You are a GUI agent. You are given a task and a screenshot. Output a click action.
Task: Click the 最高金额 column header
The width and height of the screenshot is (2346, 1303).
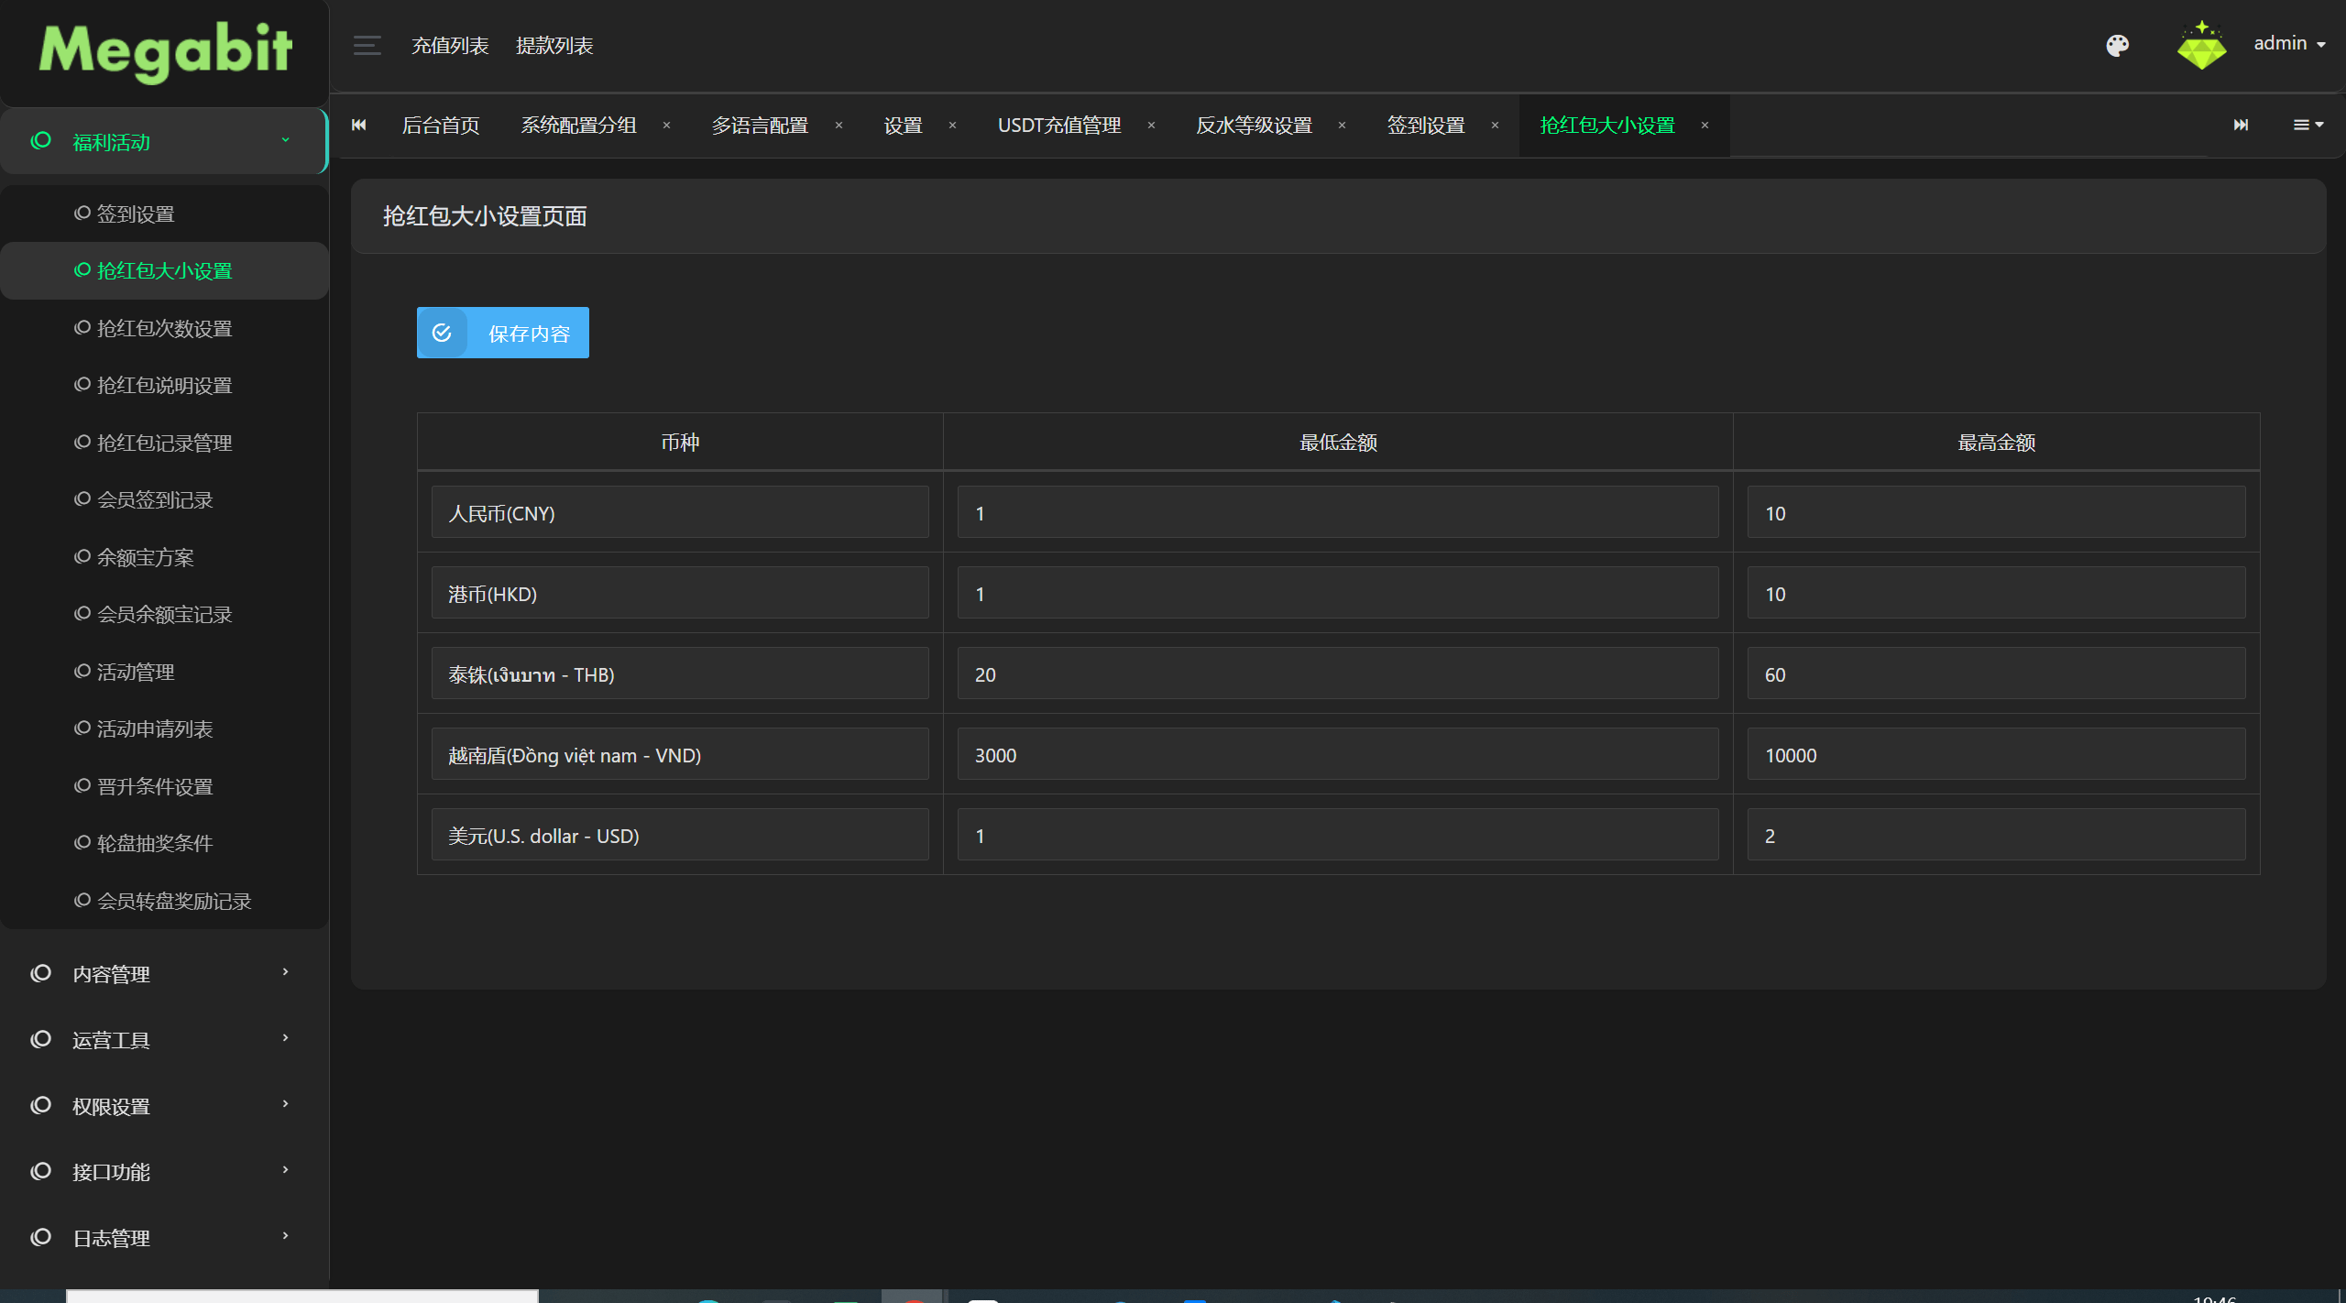1996,443
